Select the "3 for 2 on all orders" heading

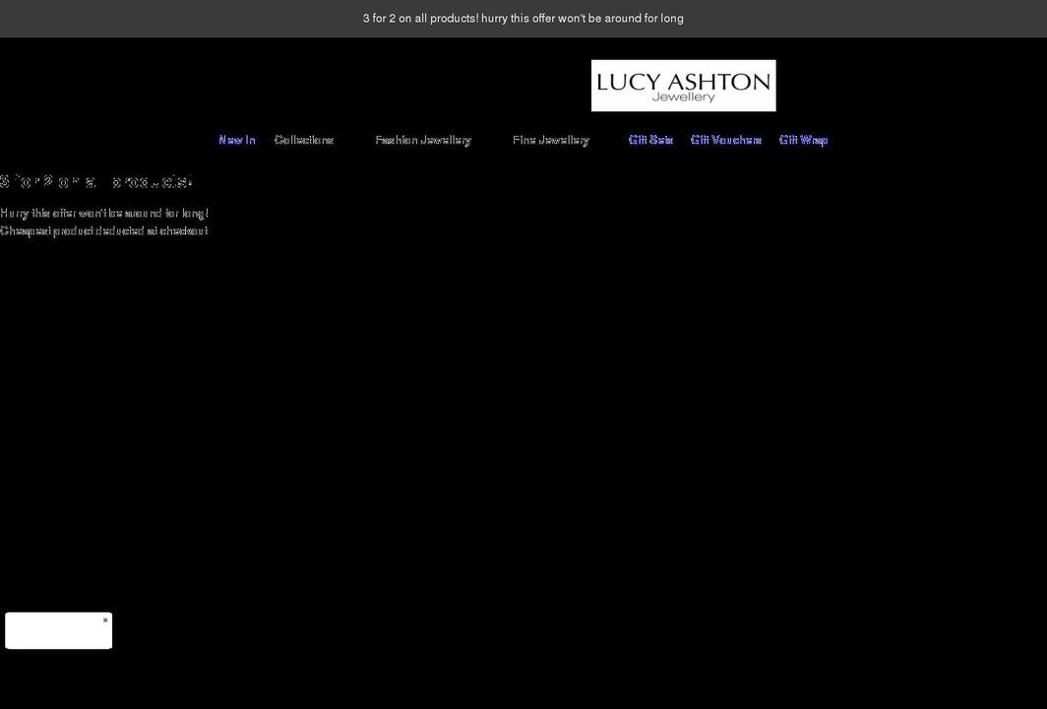click(x=96, y=181)
